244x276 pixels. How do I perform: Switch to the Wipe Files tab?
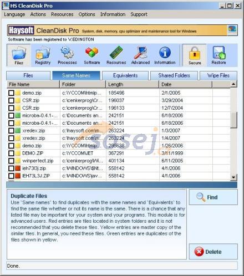[x=218, y=75]
